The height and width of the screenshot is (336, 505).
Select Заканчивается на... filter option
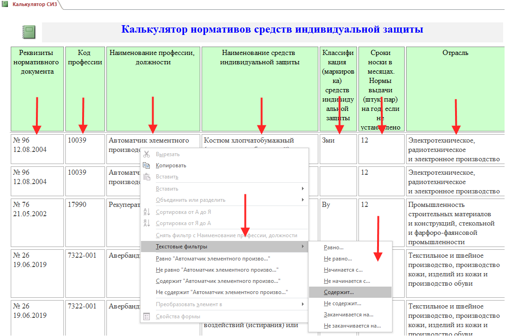click(x=351, y=315)
